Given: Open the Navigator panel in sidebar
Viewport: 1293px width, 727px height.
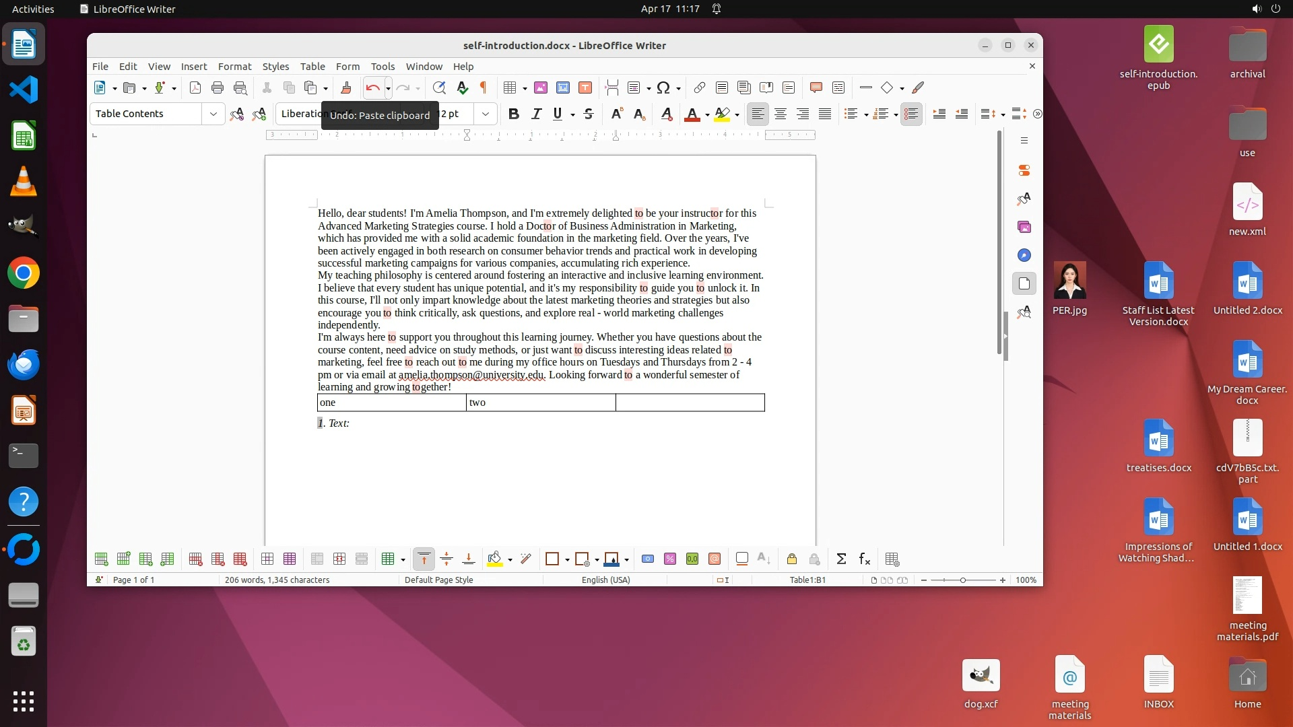Looking at the screenshot, I should 1024,255.
